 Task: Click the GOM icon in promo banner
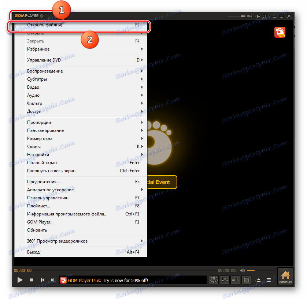pos(63,280)
